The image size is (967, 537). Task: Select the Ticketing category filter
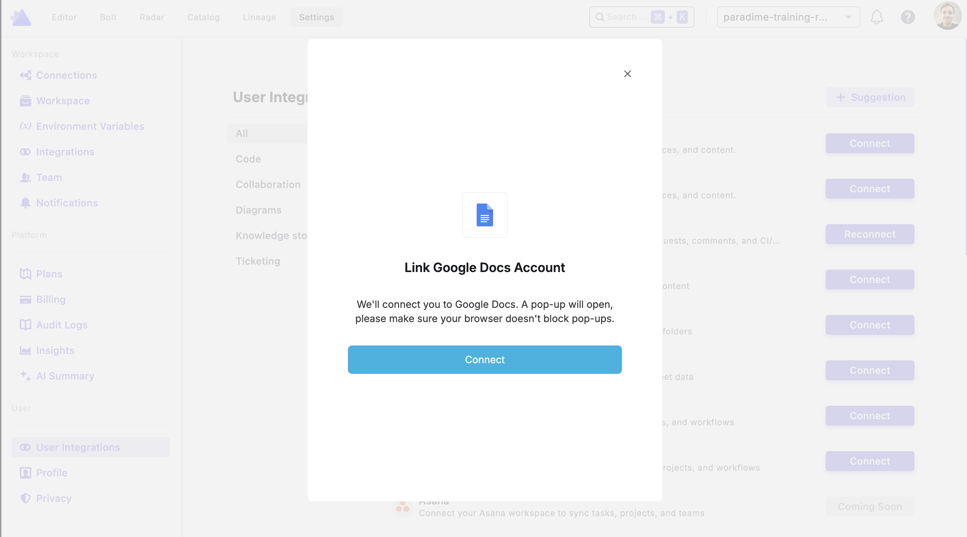pyautogui.click(x=257, y=261)
